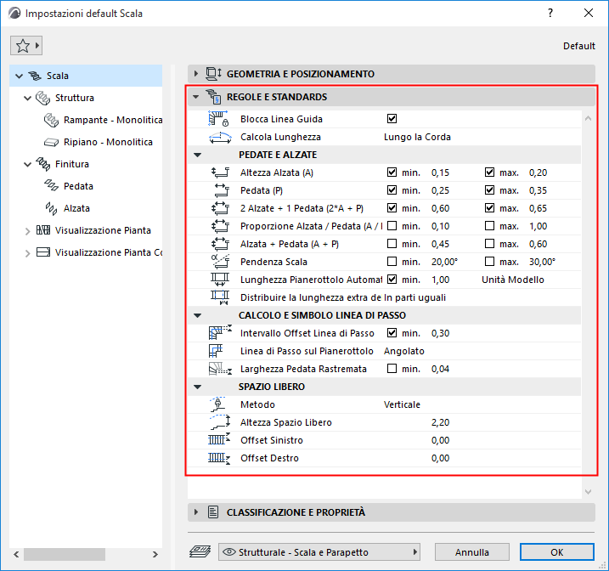
Task: Click the Rampante - Monolitica icon
Action: click(x=51, y=120)
